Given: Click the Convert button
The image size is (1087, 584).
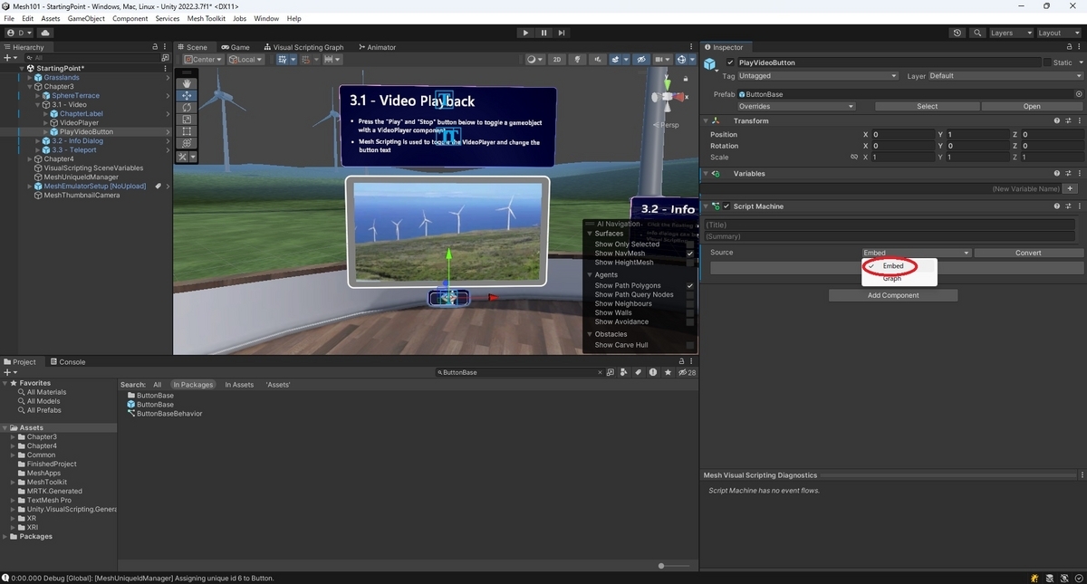Looking at the screenshot, I should 1028,253.
